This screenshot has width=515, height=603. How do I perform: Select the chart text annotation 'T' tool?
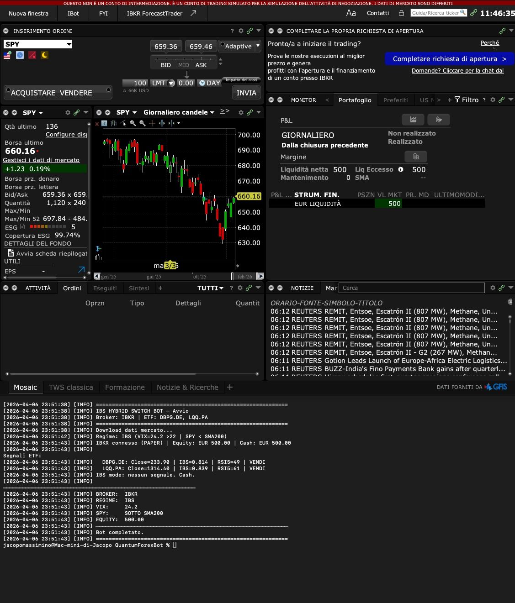click(104, 123)
